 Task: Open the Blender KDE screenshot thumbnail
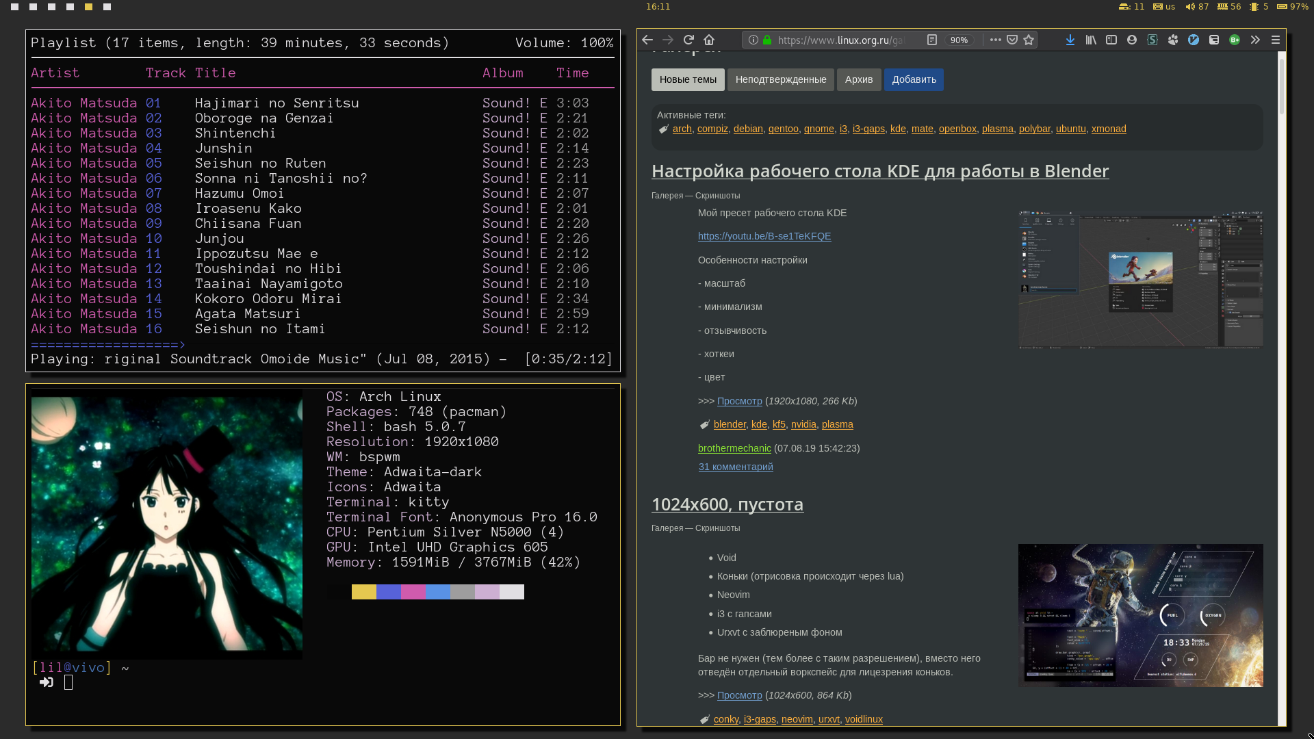point(1140,279)
